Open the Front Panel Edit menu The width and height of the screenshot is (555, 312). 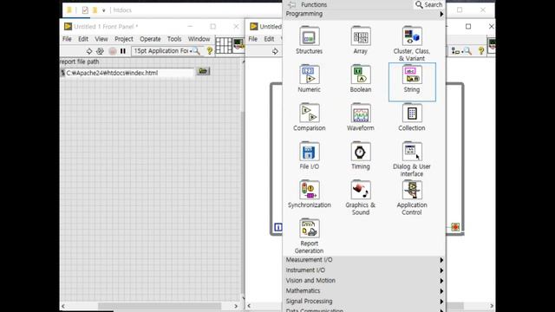coord(83,39)
